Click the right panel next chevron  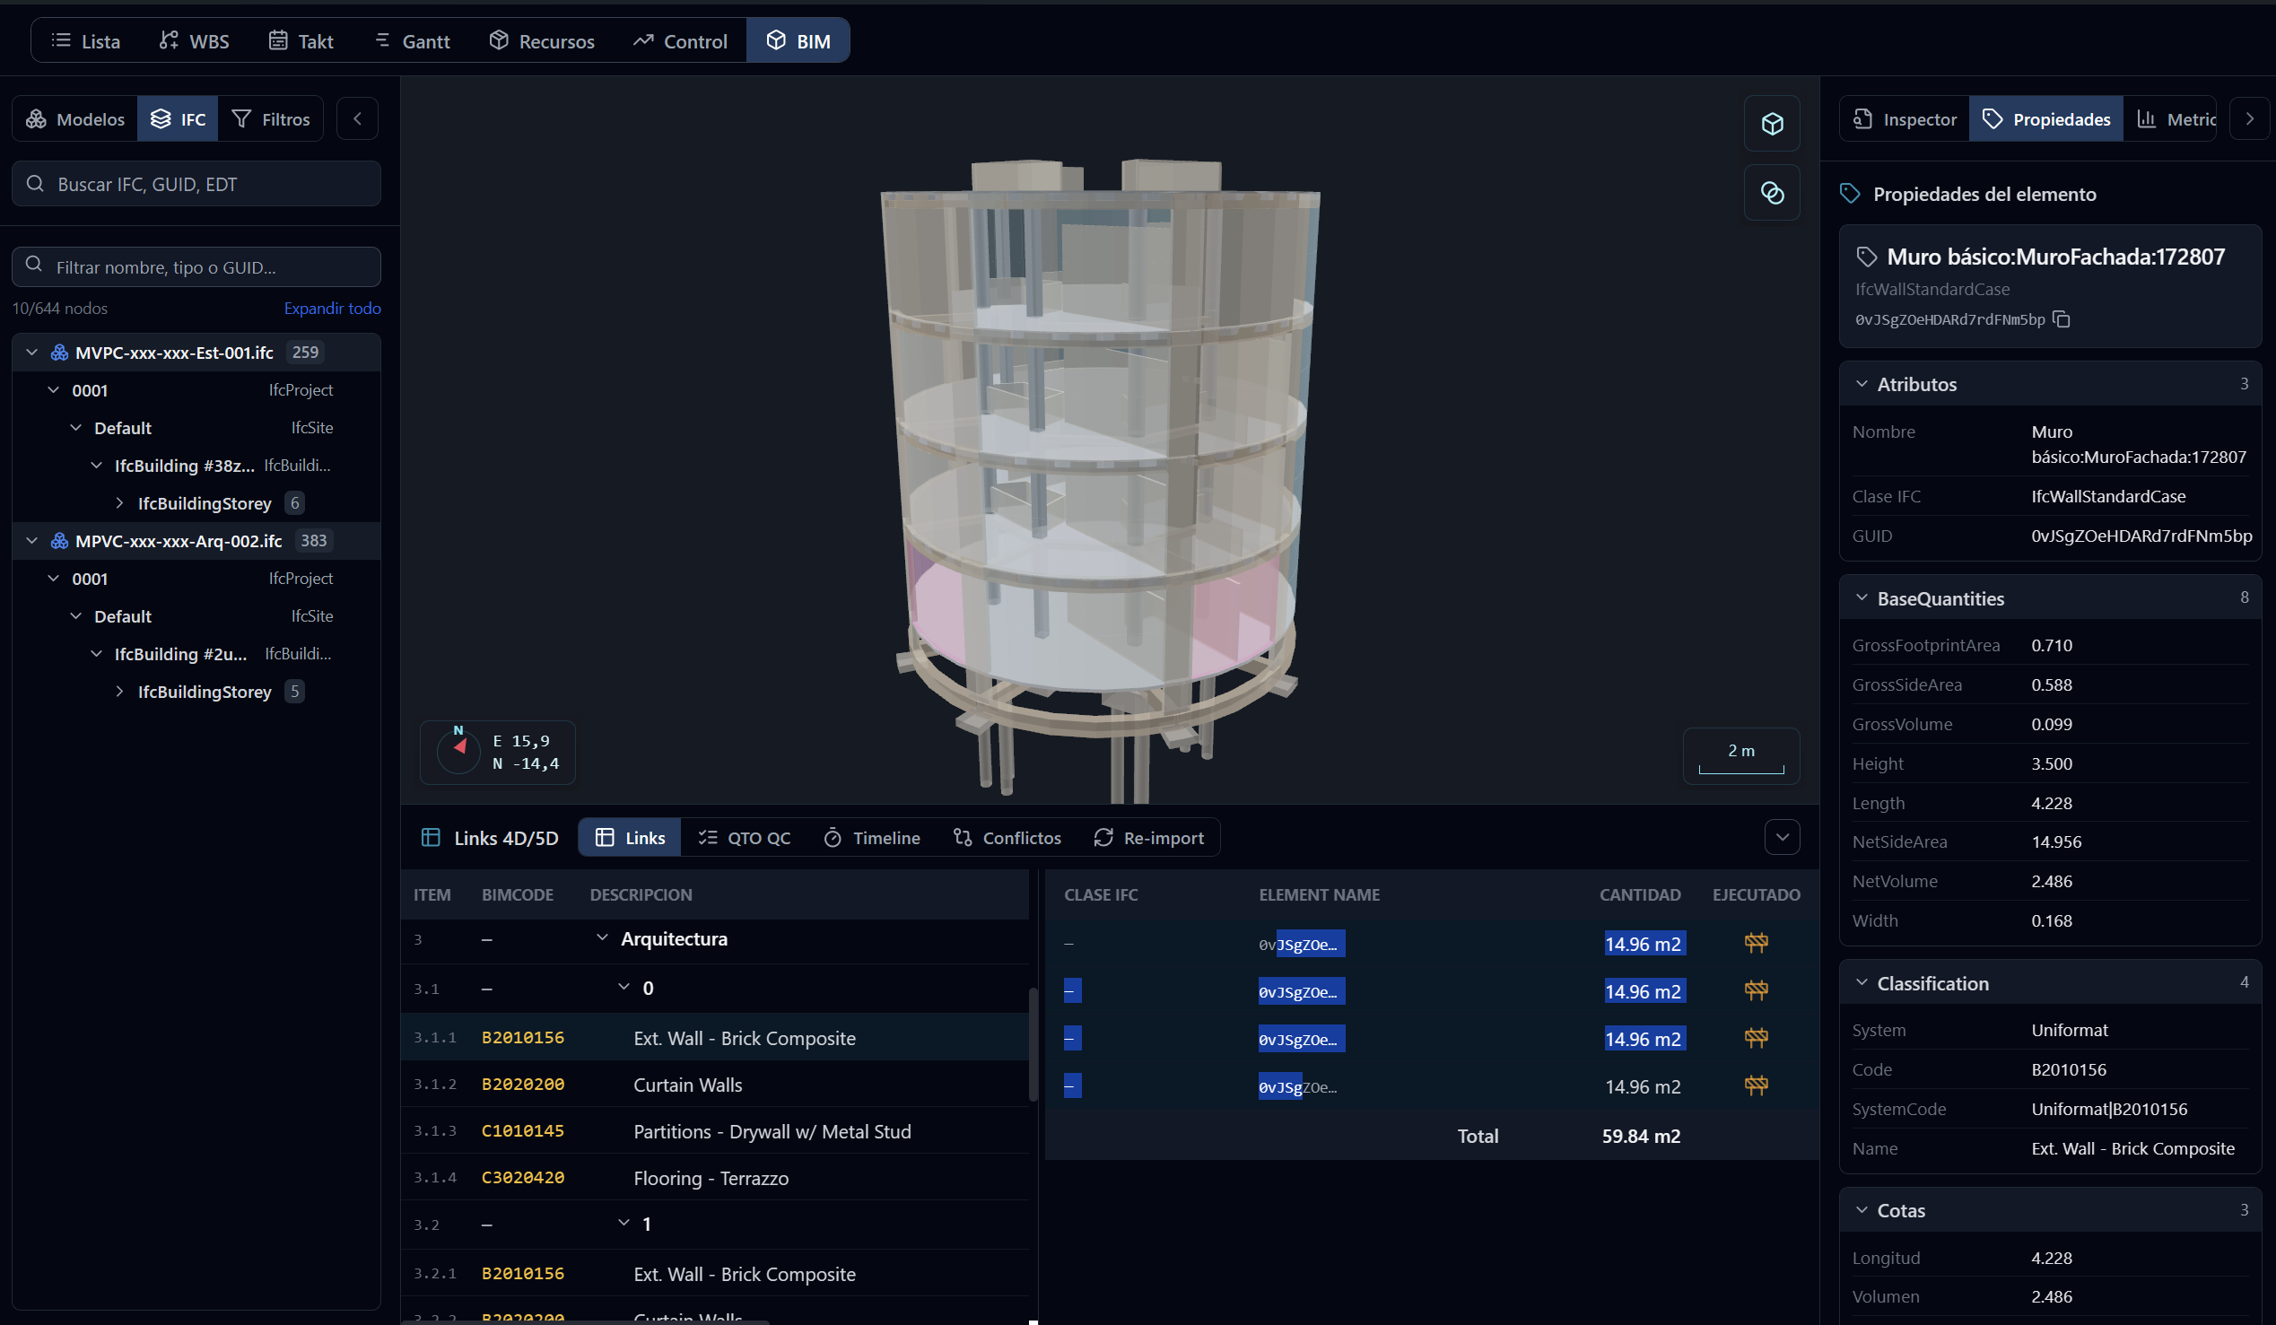pos(2250,119)
